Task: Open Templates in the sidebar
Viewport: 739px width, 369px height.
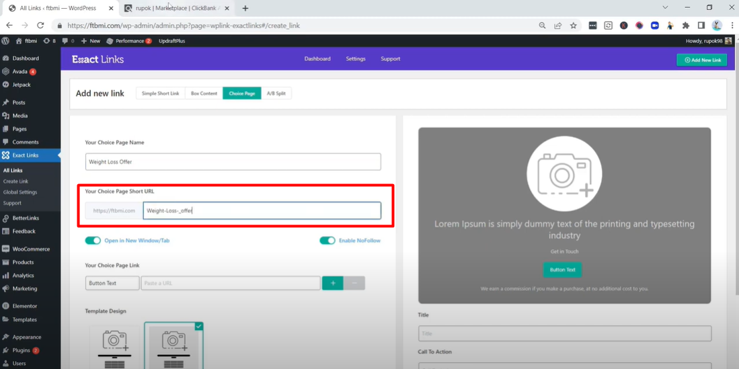Action: 24,319
